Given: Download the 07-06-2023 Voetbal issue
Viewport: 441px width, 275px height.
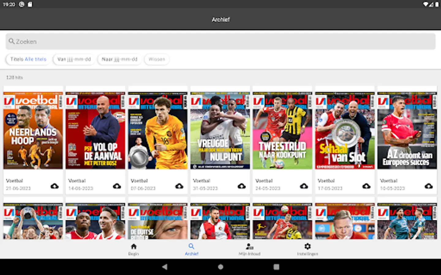Looking at the screenshot, I should coord(179,186).
